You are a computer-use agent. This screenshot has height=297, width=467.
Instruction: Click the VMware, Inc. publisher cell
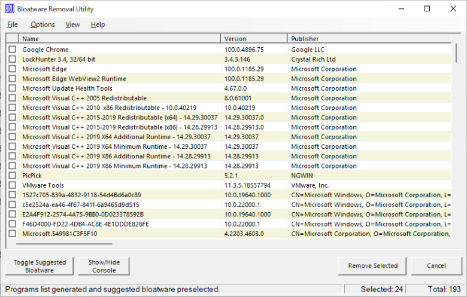(310, 185)
